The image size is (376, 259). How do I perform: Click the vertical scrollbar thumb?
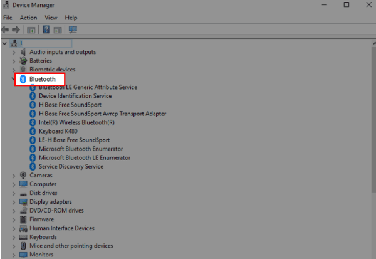click(x=373, y=119)
